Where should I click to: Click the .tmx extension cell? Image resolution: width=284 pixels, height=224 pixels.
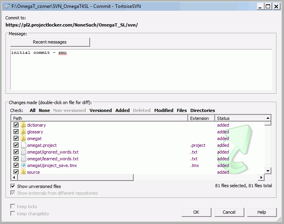pyautogui.click(x=194, y=165)
